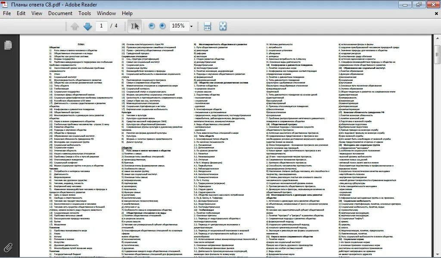Open the Pages thumbnail panel
The height and width of the screenshot is (258, 441).
point(8,45)
